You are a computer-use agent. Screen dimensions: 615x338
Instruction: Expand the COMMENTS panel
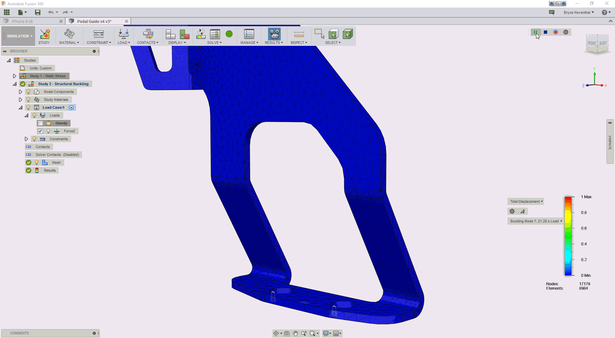(94, 333)
